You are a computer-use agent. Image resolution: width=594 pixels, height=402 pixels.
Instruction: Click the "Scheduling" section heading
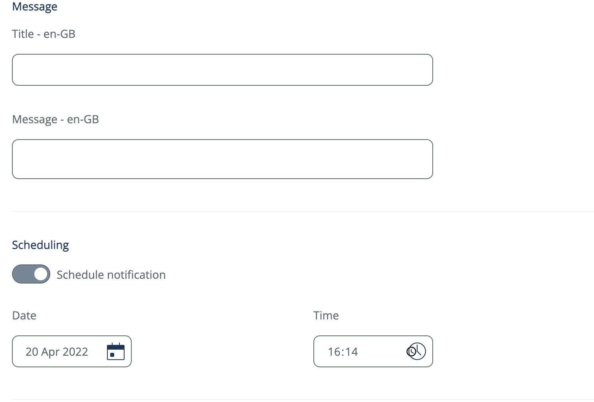pyautogui.click(x=40, y=245)
